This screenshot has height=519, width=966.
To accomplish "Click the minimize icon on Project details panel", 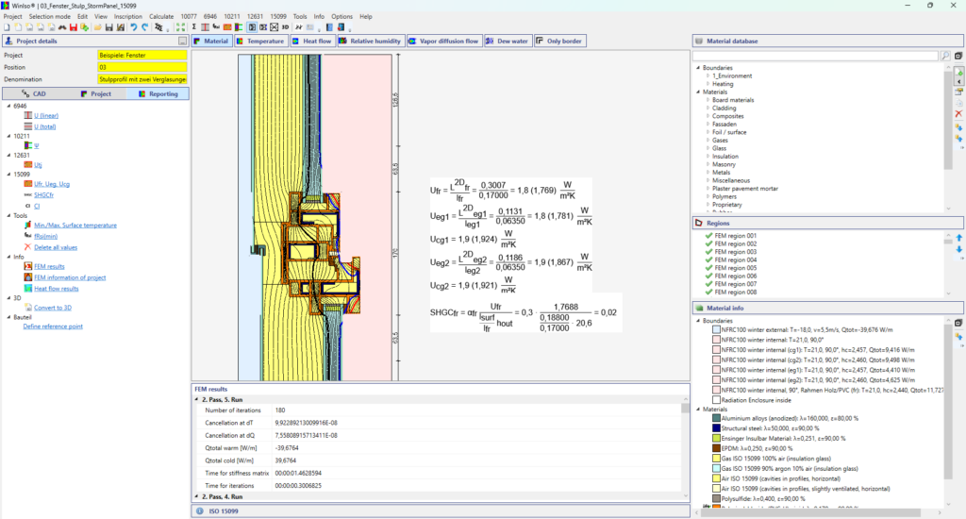I will [x=182, y=41].
